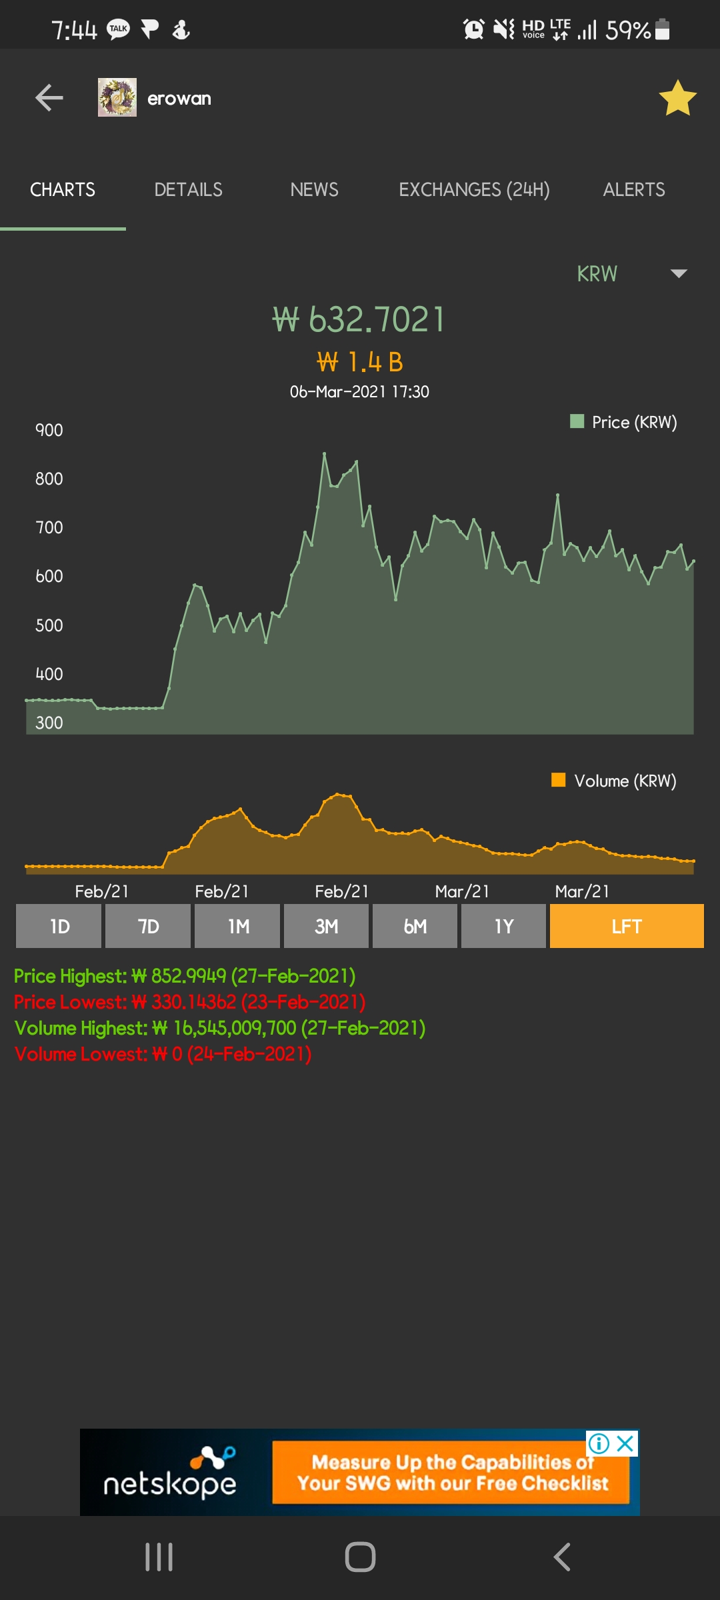Go to the EXCHANGES (24H) tab
The image size is (720, 1600).
pyautogui.click(x=474, y=190)
